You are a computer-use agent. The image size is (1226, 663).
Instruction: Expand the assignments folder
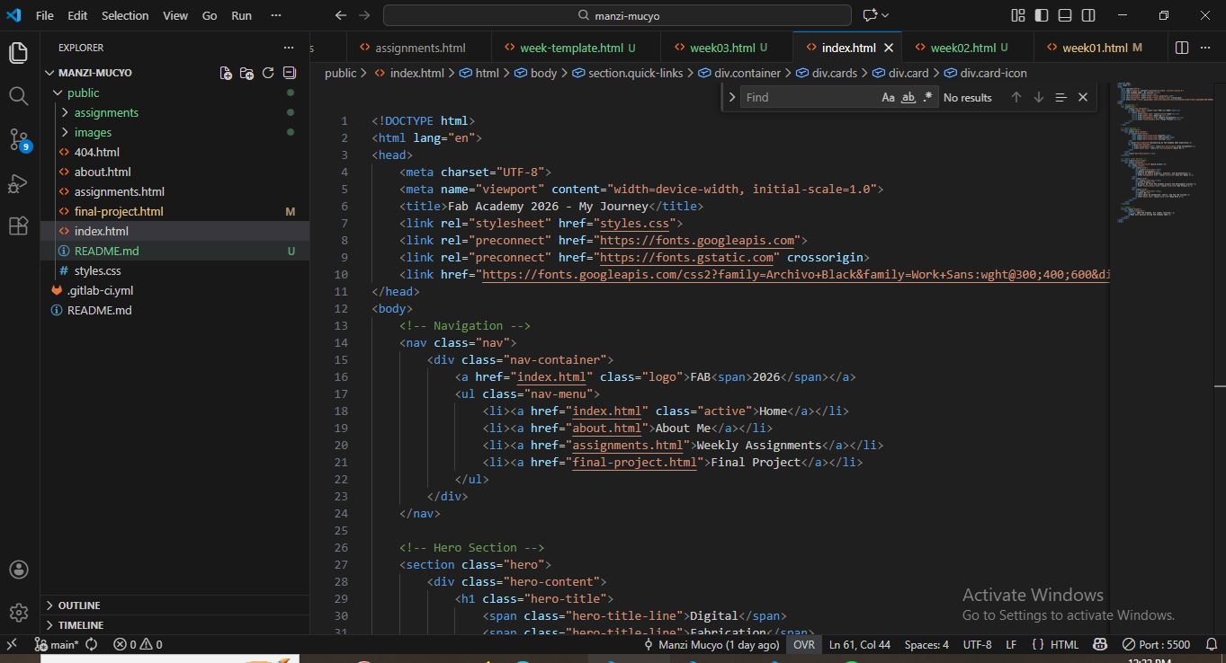[x=106, y=112]
